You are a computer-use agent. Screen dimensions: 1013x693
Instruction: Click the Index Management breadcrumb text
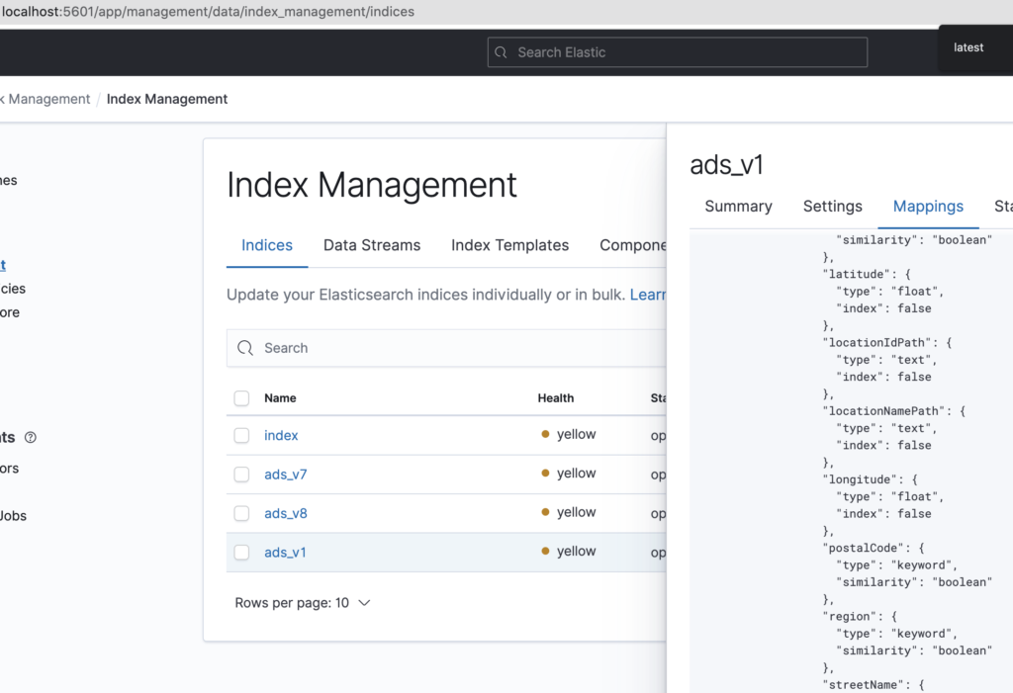pyautogui.click(x=166, y=99)
